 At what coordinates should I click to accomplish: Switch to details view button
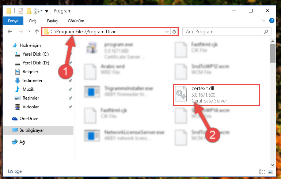point(262,172)
